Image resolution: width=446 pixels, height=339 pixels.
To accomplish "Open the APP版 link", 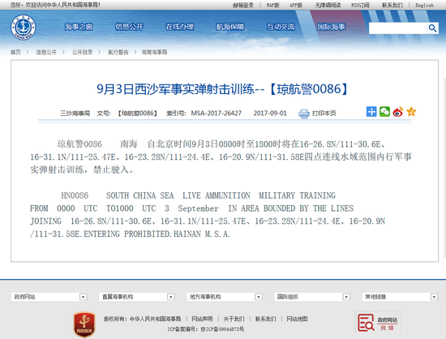I will tap(296, 5).
